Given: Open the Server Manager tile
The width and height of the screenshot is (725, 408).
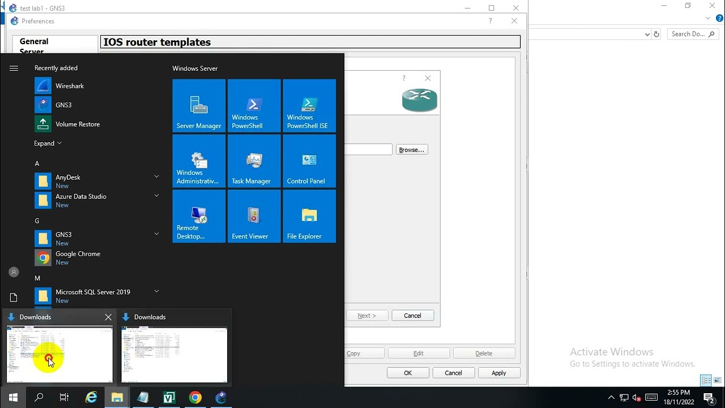Looking at the screenshot, I should (x=199, y=106).
